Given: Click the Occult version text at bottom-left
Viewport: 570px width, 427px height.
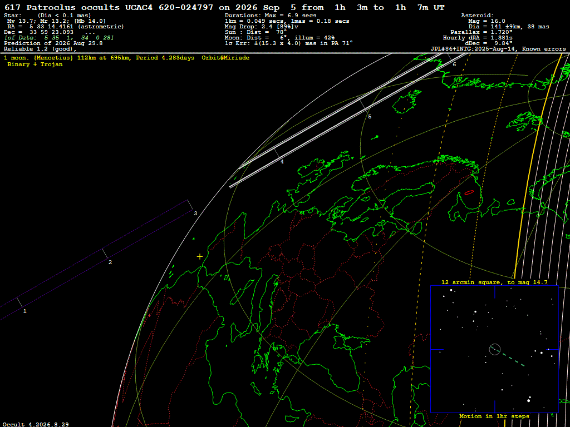Looking at the screenshot, I should click(x=36, y=424).
